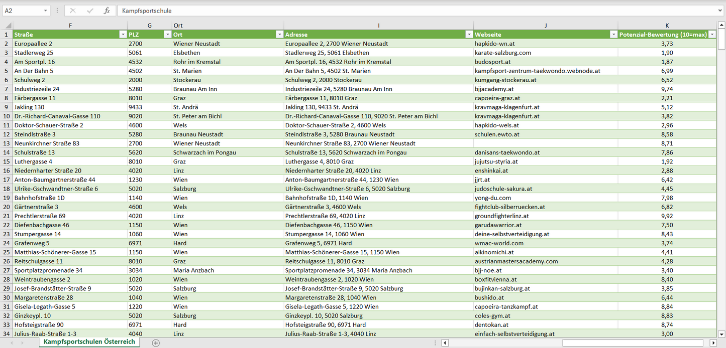Image resolution: width=726 pixels, height=348 pixels.
Task: Select the Kampfsportschulen Österreich sheet tab
Action: click(89, 342)
